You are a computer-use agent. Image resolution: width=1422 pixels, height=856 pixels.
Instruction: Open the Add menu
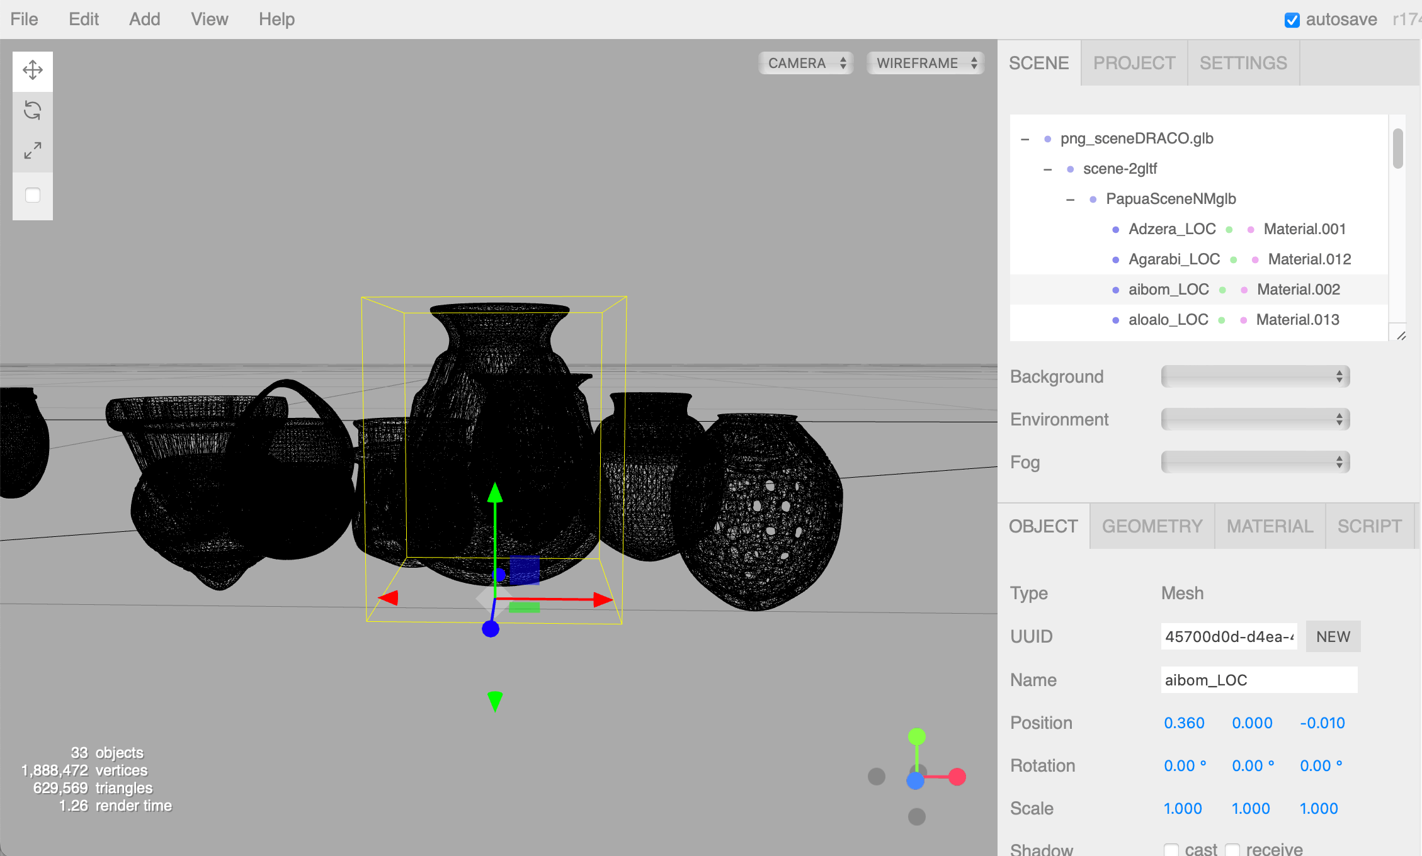[145, 20]
